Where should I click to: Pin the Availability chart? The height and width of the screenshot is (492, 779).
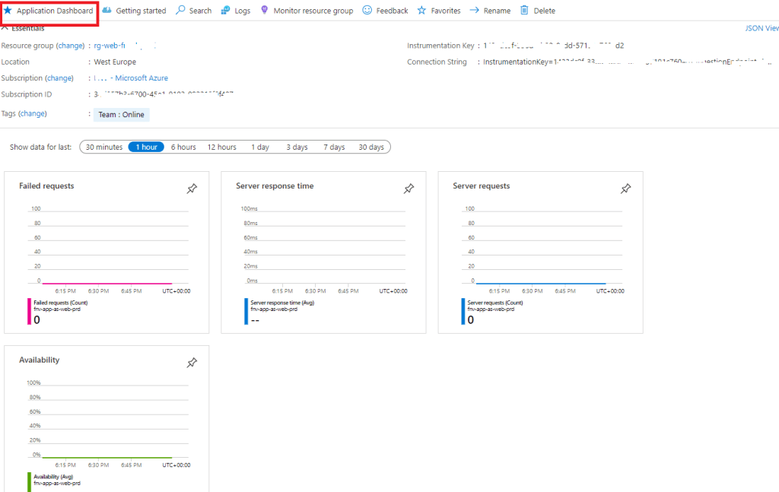[192, 363]
